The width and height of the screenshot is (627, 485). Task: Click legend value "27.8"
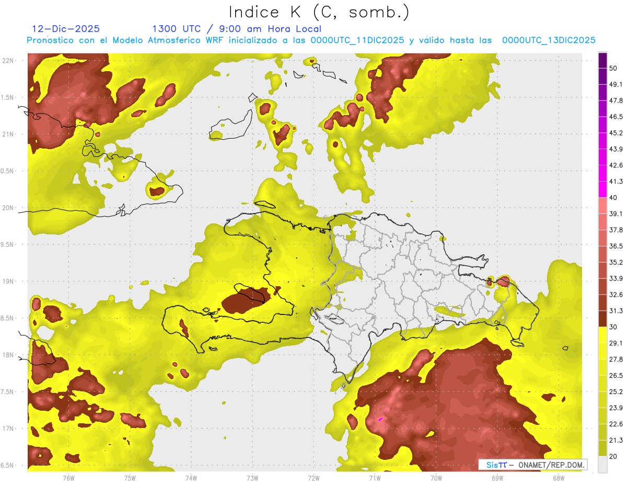coord(617,359)
